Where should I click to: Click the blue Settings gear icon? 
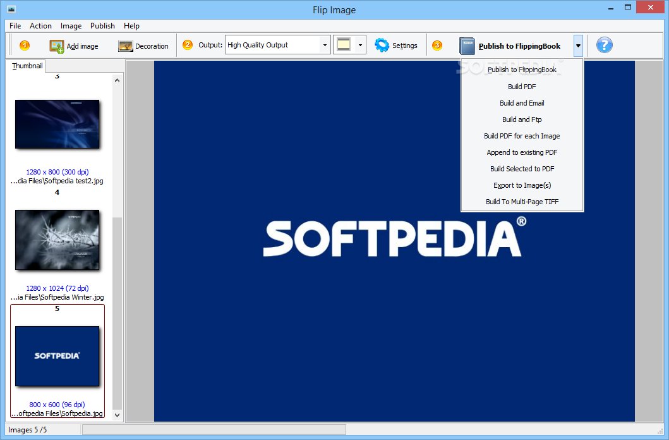click(382, 46)
